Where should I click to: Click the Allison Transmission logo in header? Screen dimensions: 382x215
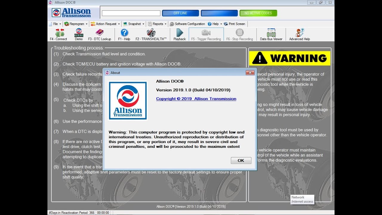coord(71,13)
